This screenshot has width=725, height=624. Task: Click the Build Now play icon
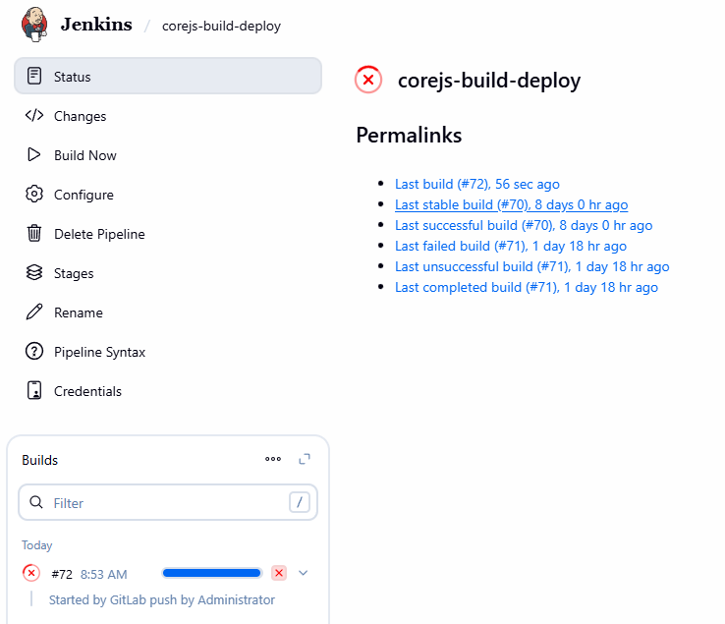[34, 155]
